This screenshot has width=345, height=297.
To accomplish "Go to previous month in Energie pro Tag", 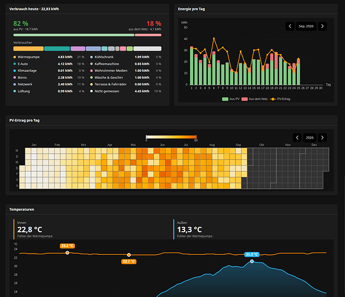I will (x=290, y=26).
